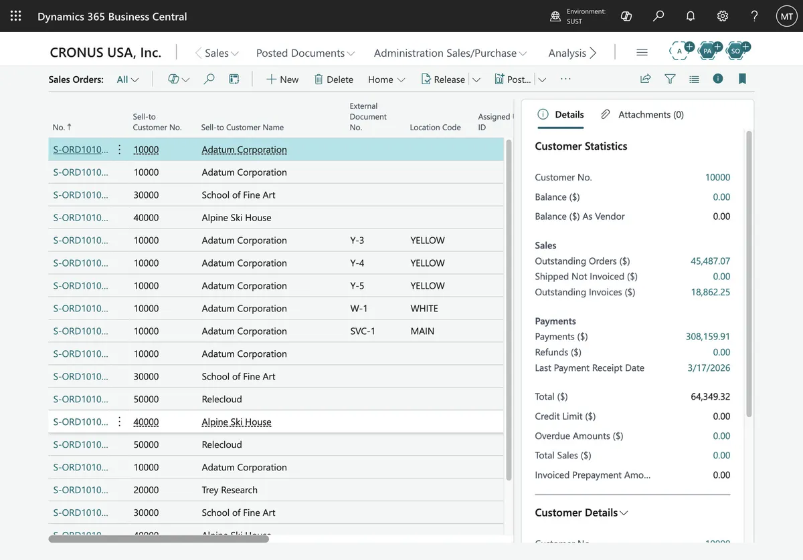Click the Copilot dropdown icon in action bar
The image size is (803, 560).
(179, 79)
